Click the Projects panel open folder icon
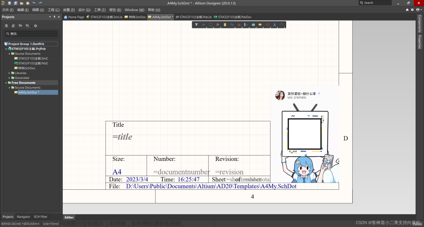Viewport: 424px width, 227px height. click(x=20, y=26)
